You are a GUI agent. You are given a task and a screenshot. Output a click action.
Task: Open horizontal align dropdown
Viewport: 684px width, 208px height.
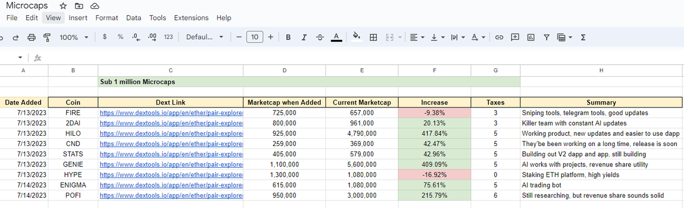click(x=417, y=37)
